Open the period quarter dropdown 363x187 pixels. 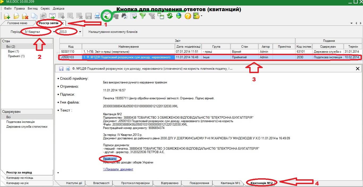point(54,32)
